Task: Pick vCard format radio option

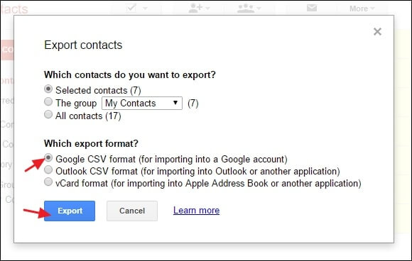Action: pyautogui.click(x=48, y=182)
